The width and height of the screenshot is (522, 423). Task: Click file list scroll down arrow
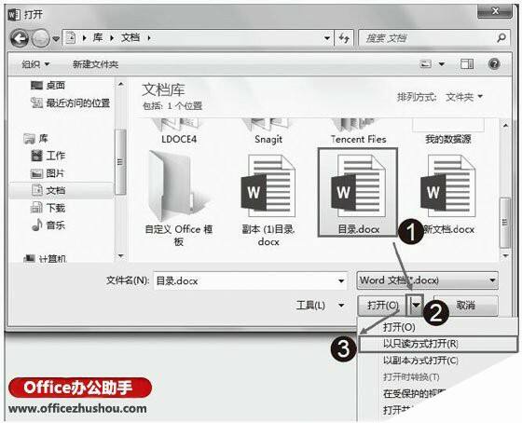click(x=505, y=255)
